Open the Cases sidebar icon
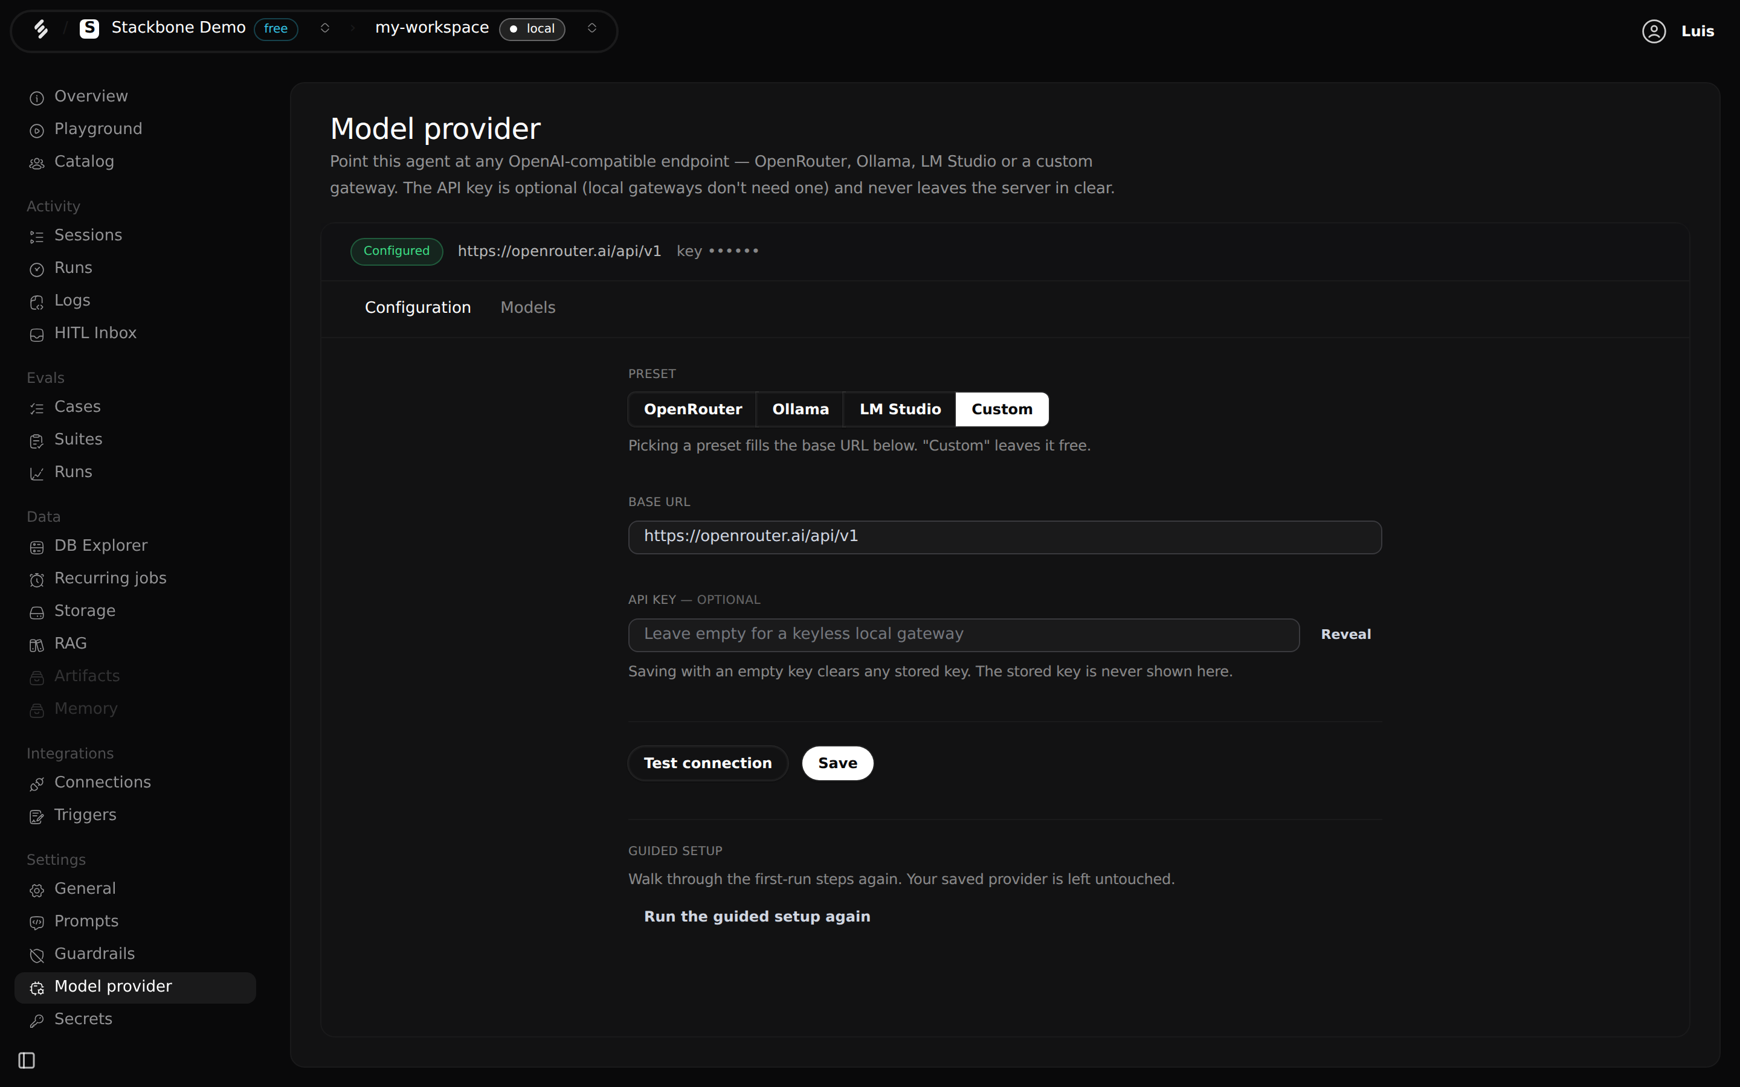 [x=37, y=408]
